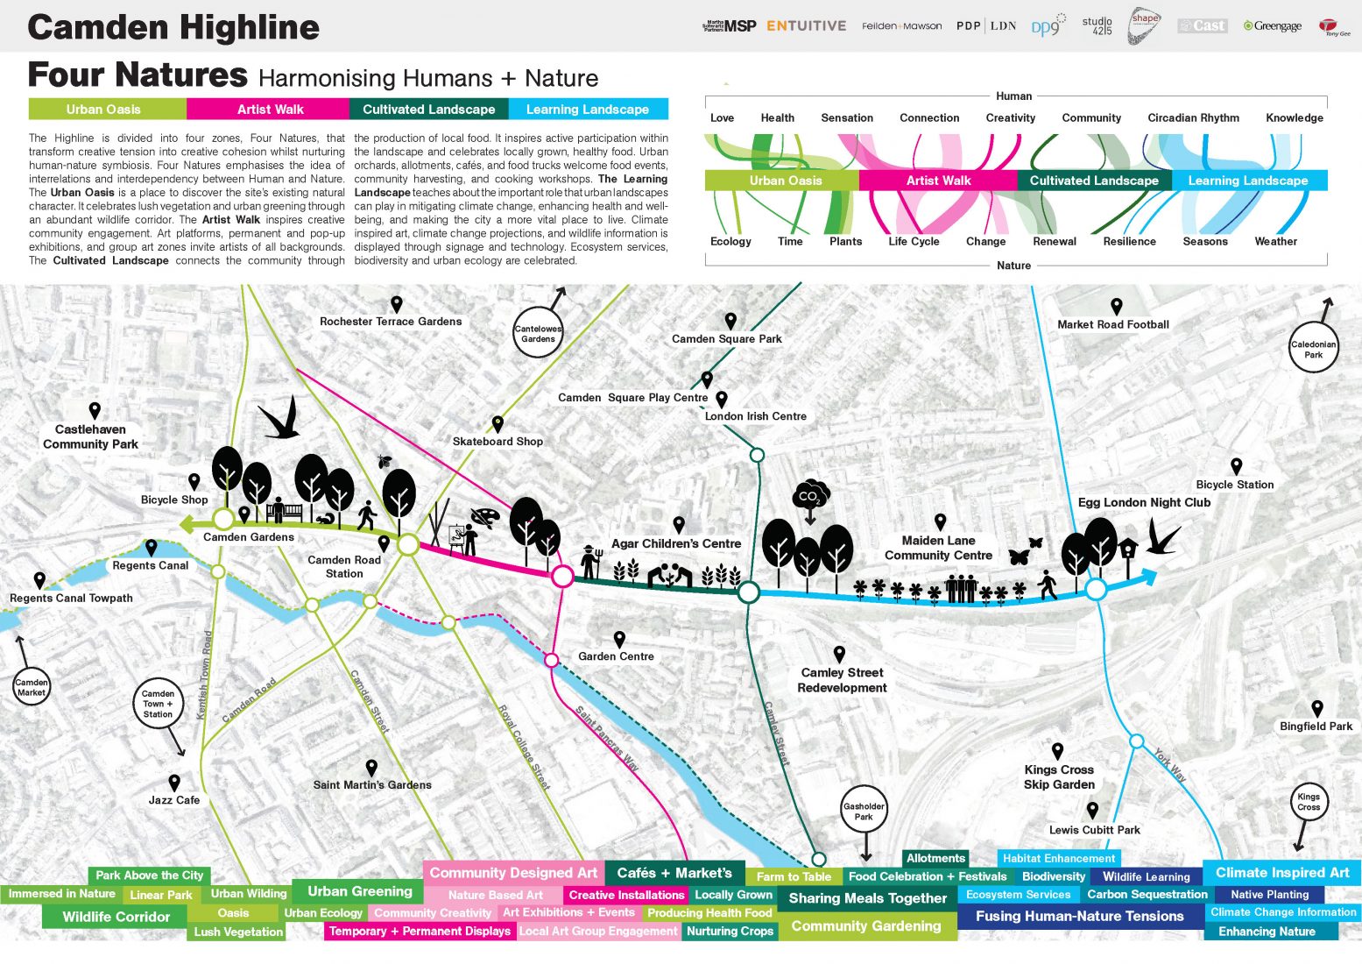
Task: Click the Community Gardening label
Action: (867, 926)
